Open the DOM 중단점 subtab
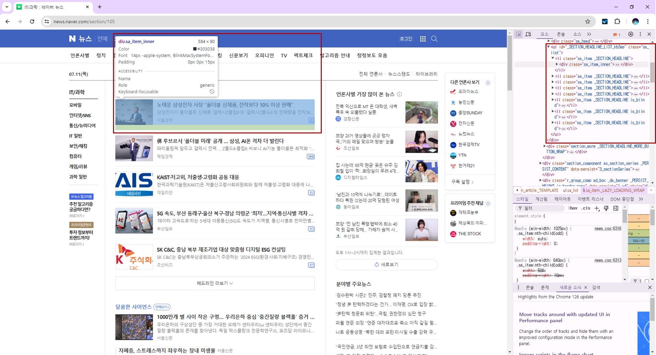The height and width of the screenshot is (355, 656). [622, 199]
